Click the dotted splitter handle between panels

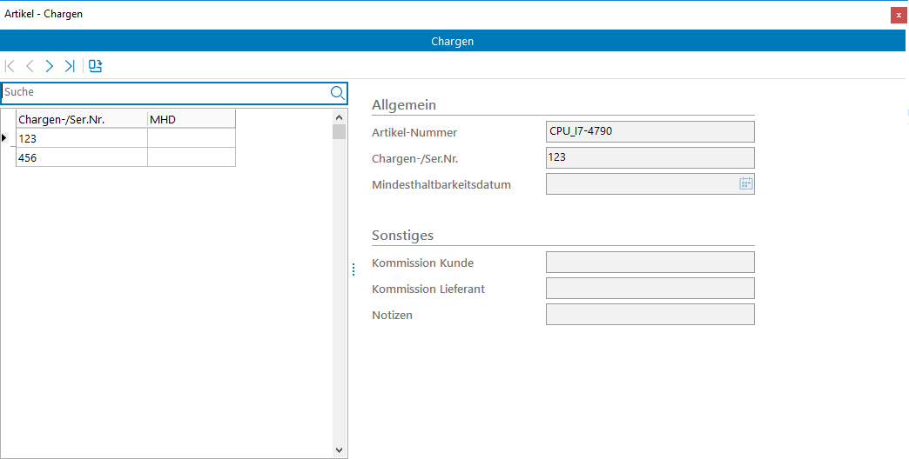(x=353, y=269)
